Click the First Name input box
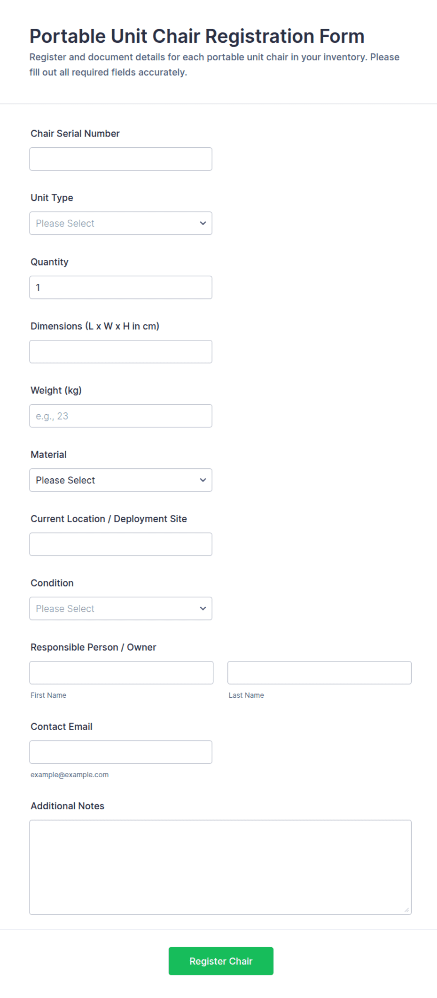Viewport: 437px width, 998px height. [x=121, y=673]
